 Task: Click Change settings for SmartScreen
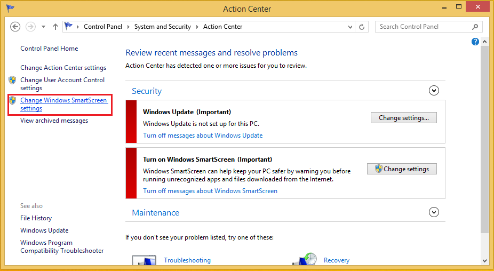pos(402,169)
